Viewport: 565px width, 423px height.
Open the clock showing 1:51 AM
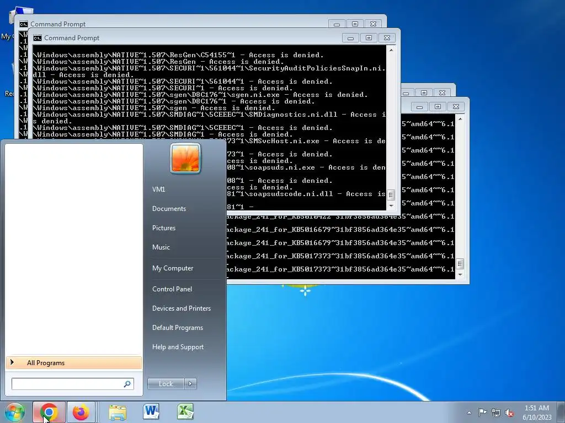[x=537, y=412]
